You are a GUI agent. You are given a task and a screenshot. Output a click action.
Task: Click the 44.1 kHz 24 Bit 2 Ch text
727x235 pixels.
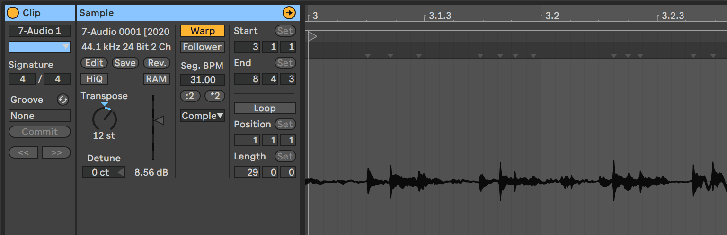click(x=126, y=47)
